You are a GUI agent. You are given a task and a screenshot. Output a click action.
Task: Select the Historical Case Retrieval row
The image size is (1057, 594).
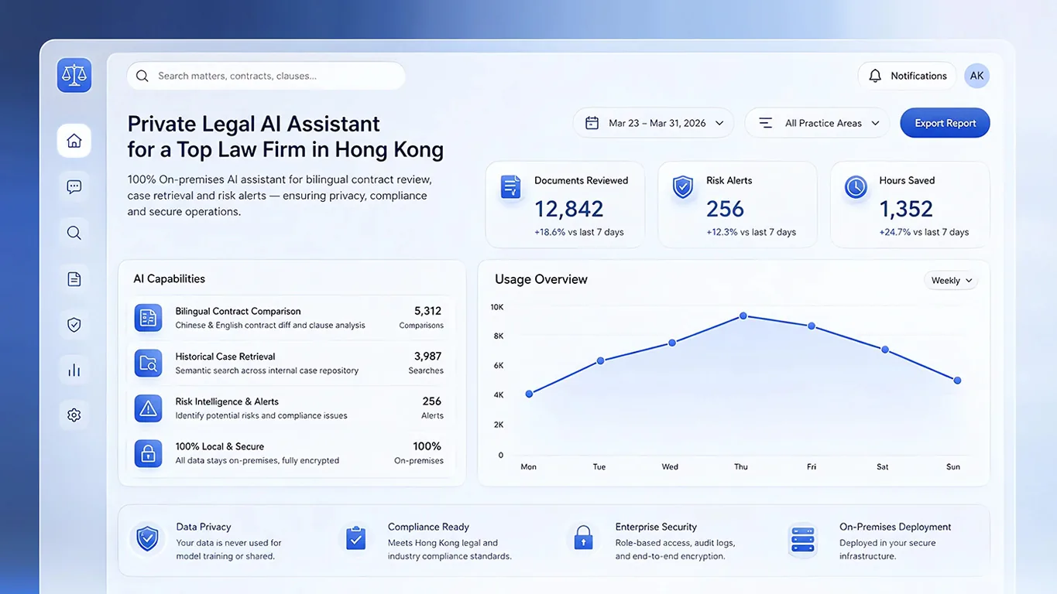click(290, 364)
